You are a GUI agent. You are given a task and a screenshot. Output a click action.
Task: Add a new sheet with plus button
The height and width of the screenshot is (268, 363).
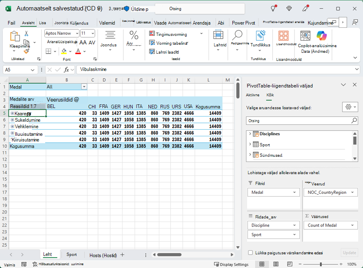click(122, 255)
